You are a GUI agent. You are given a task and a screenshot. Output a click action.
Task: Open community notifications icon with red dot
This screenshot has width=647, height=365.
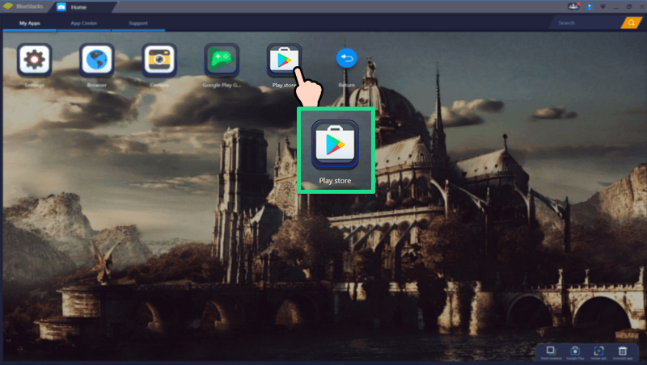[573, 6]
